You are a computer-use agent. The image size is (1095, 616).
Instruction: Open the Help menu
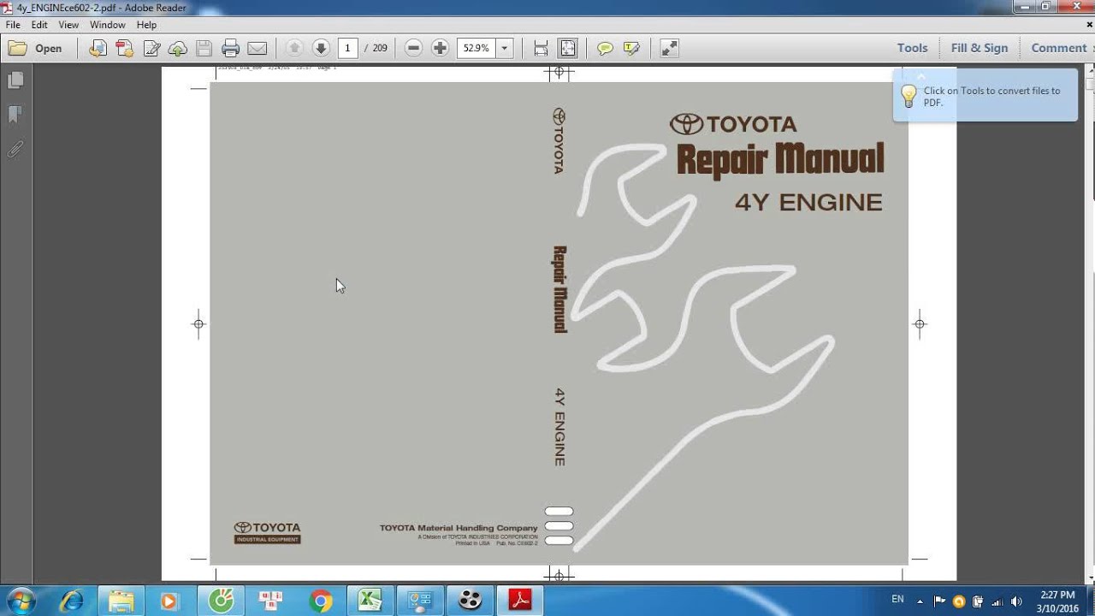(x=146, y=25)
